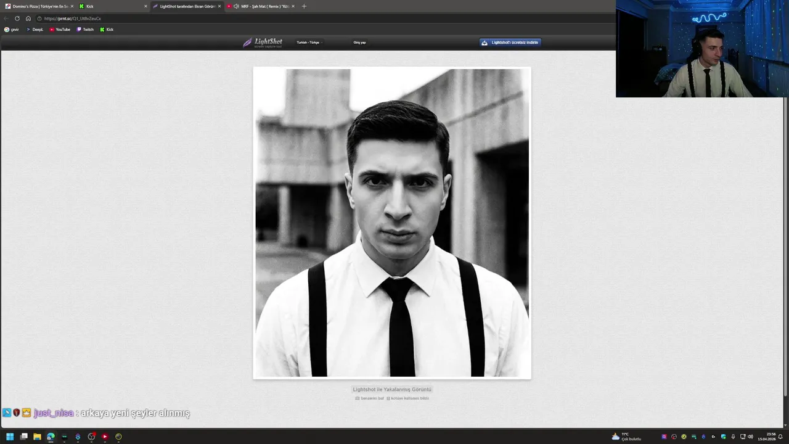
Task: Open File Explorer from the taskbar
Action: point(37,437)
